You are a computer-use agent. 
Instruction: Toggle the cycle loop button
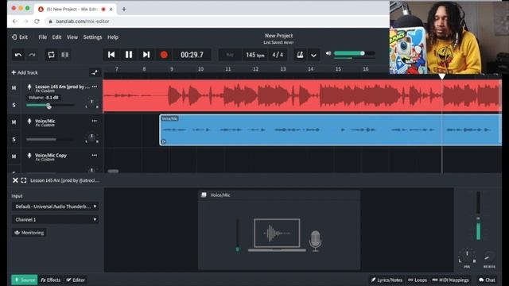(x=51, y=55)
